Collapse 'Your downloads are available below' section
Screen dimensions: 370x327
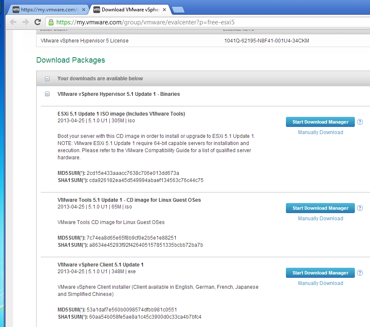click(x=47, y=79)
